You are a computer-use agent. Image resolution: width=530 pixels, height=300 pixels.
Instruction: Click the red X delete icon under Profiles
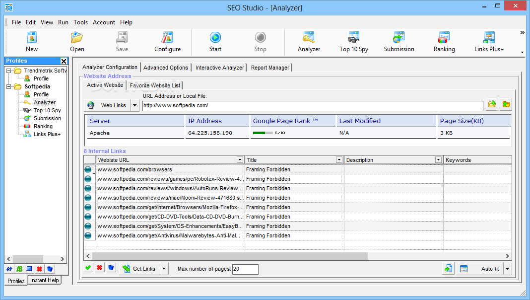(40, 269)
